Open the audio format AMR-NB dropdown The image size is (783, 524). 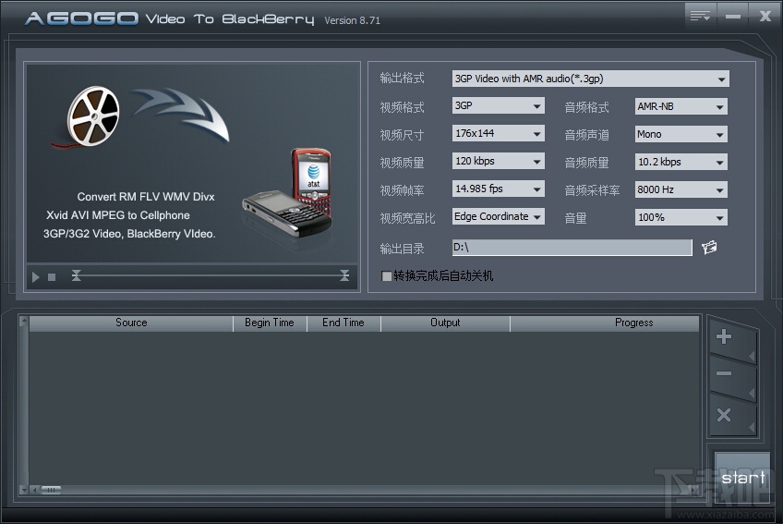[x=681, y=106]
